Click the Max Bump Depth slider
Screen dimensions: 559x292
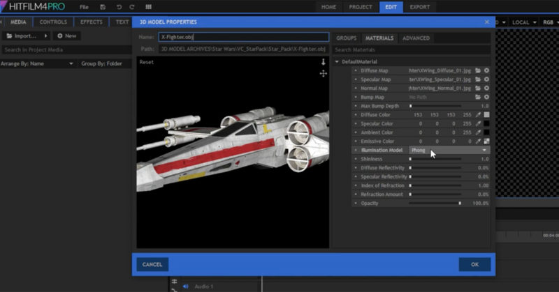(435, 106)
